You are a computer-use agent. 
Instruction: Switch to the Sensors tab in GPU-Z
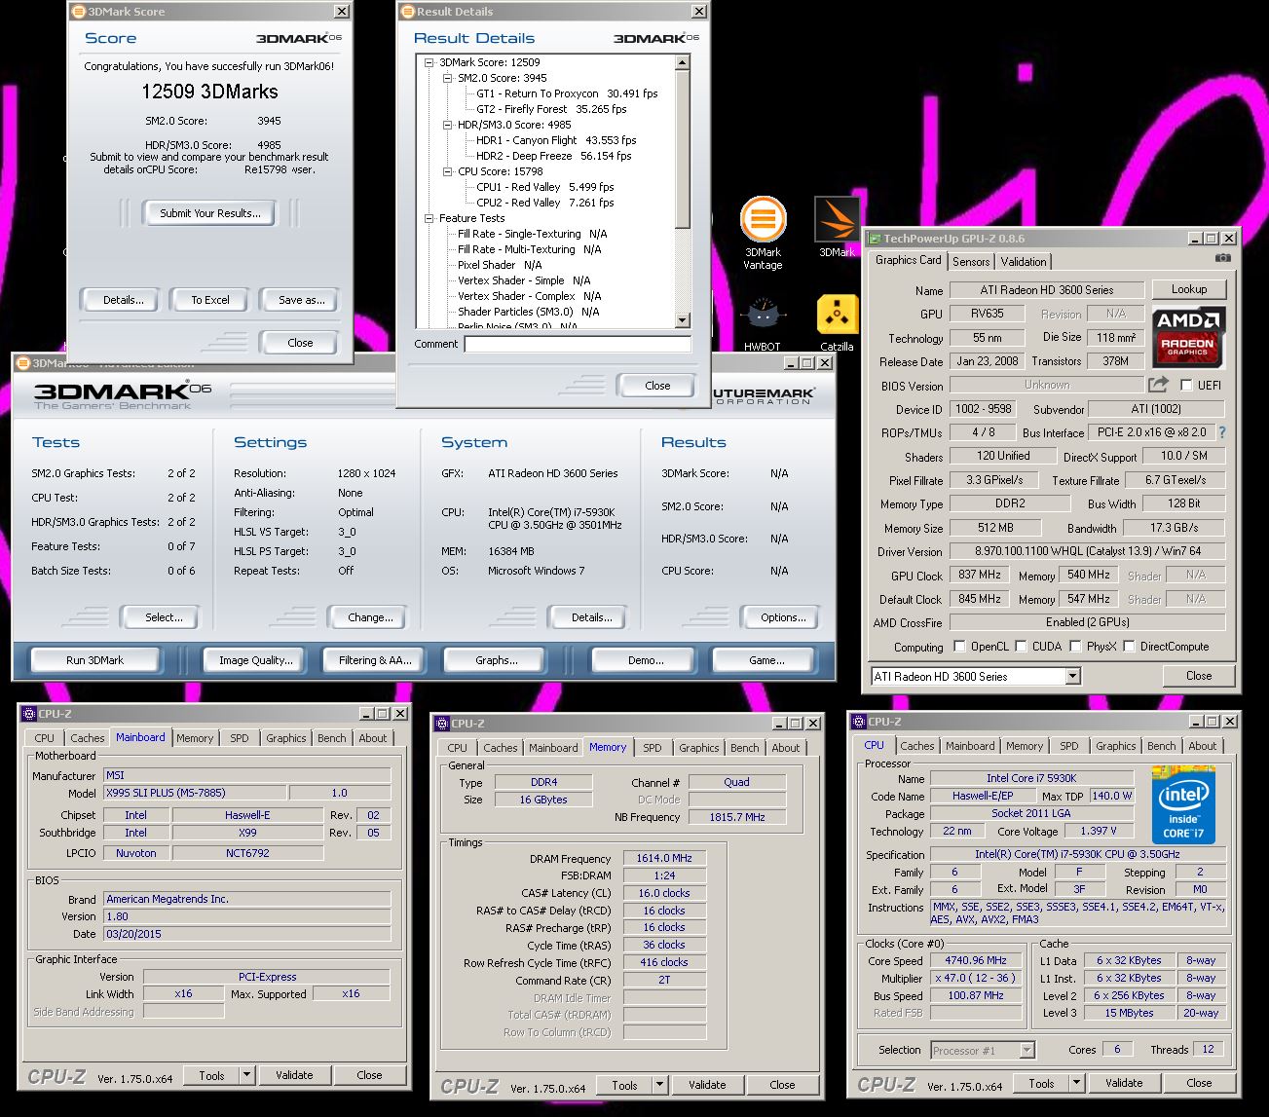click(971, 261)
